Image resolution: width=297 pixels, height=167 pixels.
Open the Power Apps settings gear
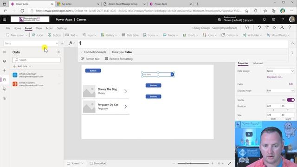[x=273, y=19]
